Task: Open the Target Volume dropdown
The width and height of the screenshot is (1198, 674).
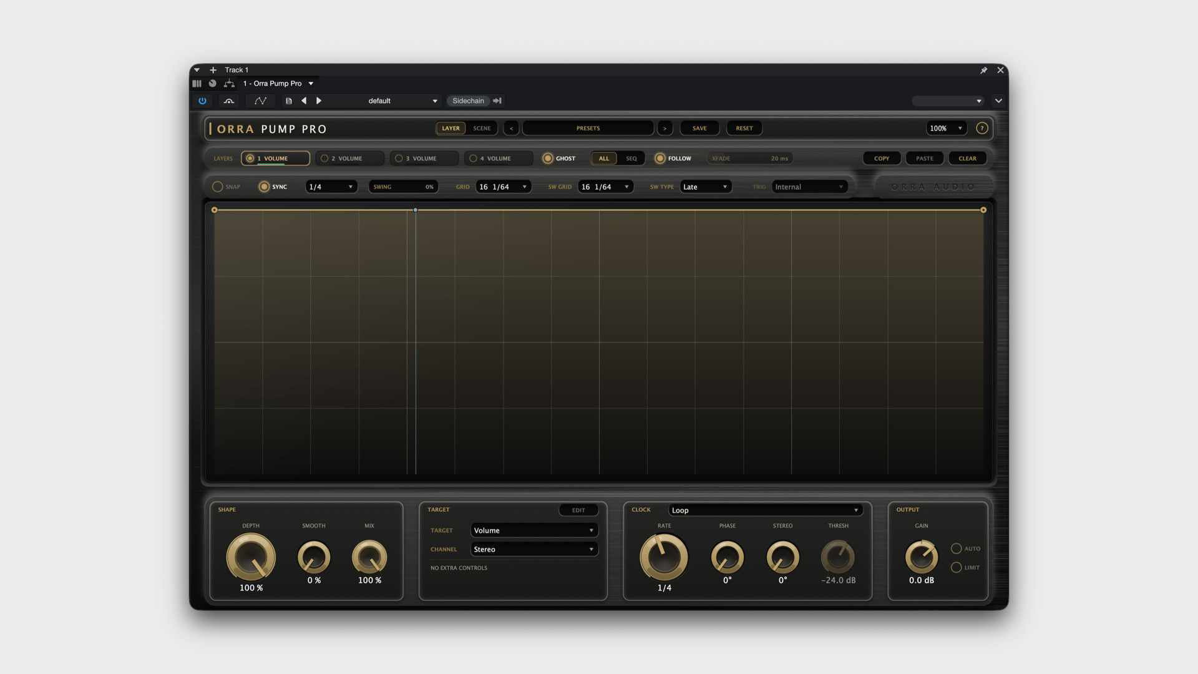Action: point(534,530)
